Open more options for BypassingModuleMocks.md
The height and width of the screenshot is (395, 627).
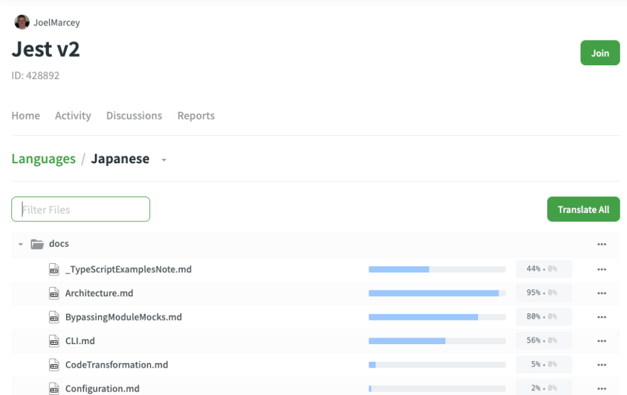[x=602, y=317]
